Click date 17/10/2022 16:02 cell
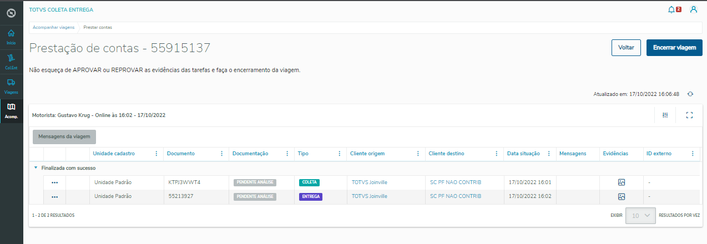The image size is (707, 244). tap(530, 196)
